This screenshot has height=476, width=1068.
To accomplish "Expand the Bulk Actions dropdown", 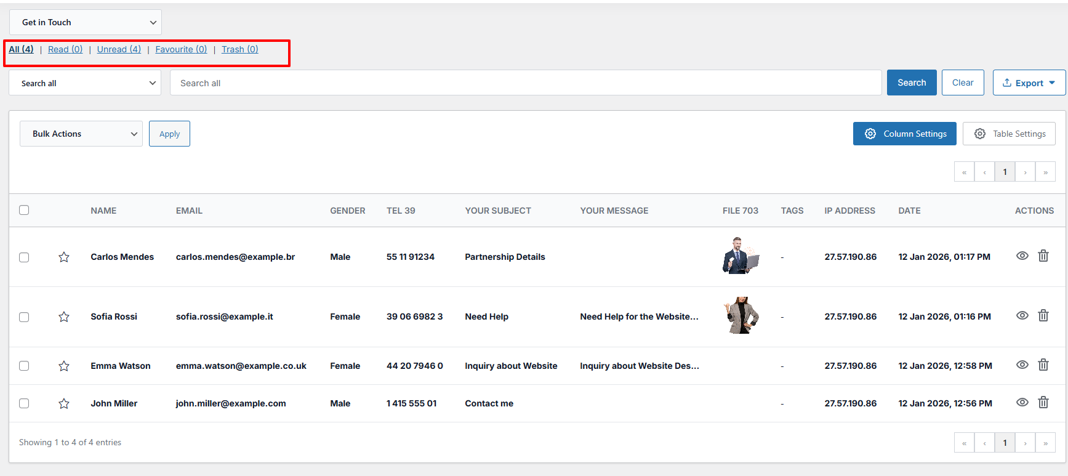I will point(81,134).
